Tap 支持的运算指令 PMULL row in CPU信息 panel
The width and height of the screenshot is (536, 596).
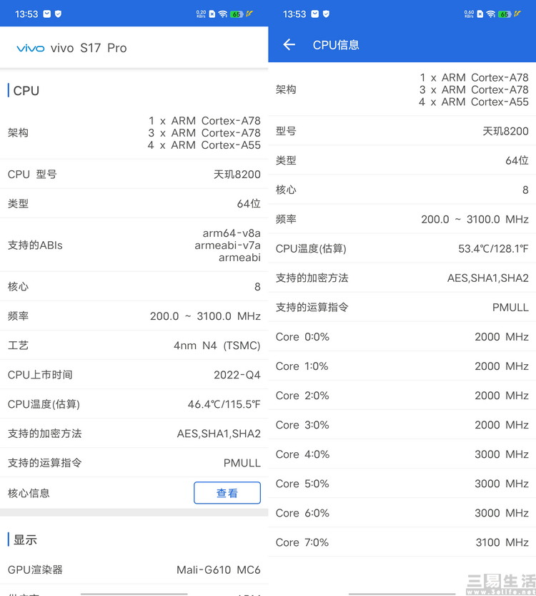pos(402,307)
